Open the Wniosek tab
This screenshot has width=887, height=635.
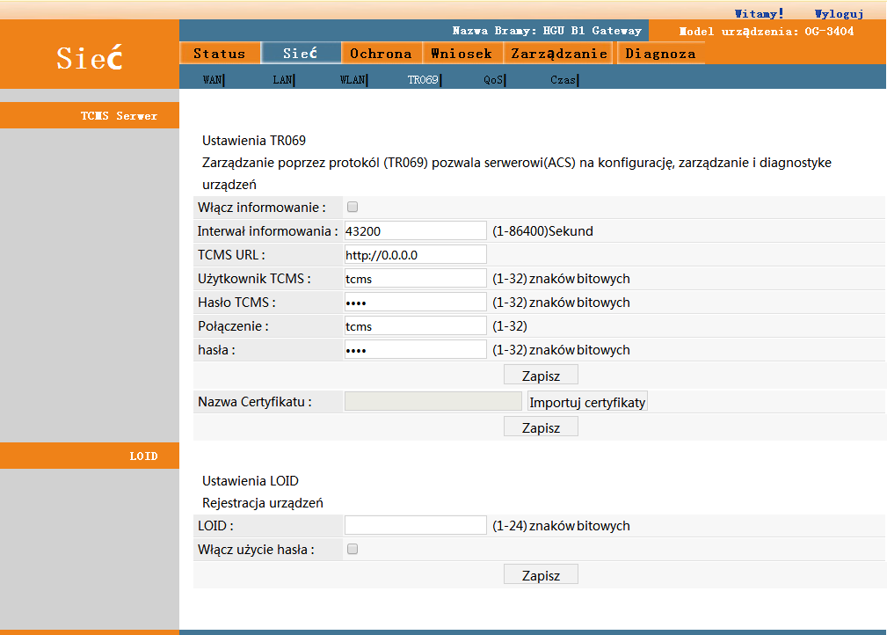(462, 54)
